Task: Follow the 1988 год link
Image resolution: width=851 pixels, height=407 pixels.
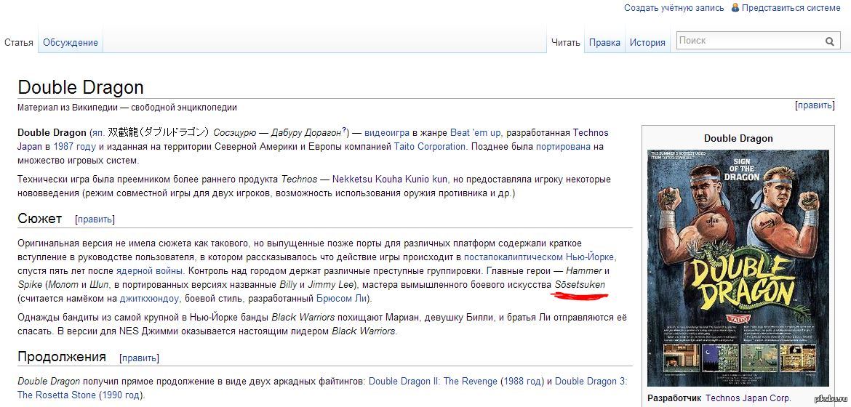Action: pos(522,382)
